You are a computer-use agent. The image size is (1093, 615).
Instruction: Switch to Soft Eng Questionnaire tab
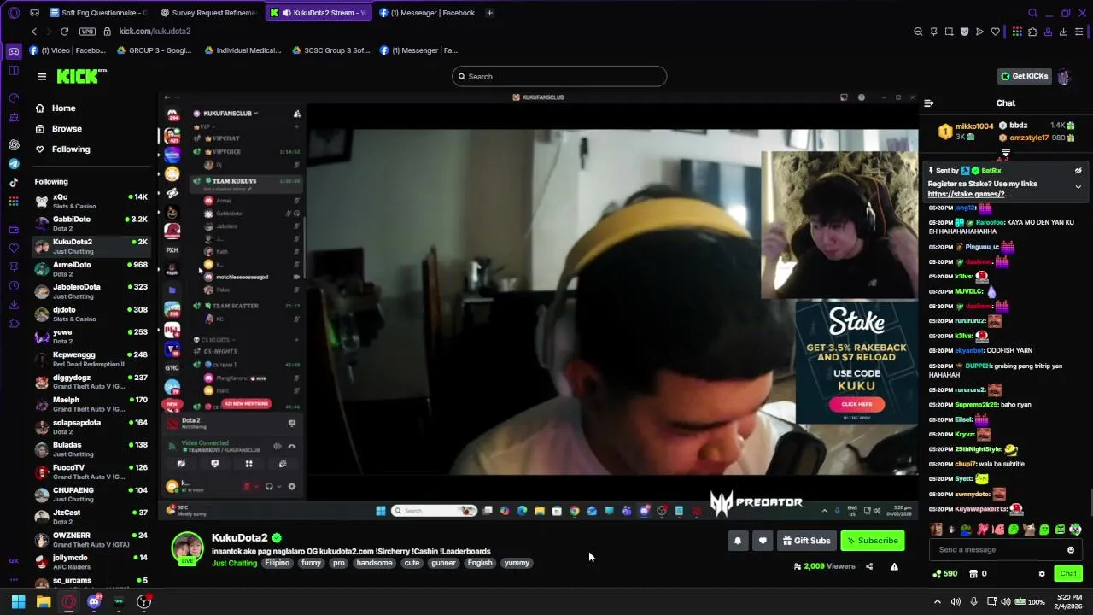98,13
